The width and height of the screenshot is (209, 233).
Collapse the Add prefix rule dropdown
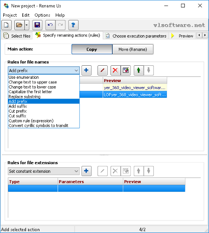44,70
